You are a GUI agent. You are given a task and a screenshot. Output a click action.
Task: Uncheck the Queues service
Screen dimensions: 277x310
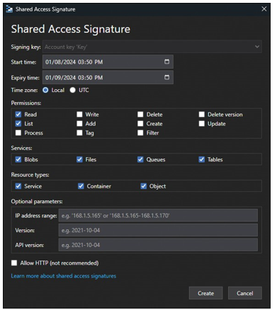(x=140, y=159)
